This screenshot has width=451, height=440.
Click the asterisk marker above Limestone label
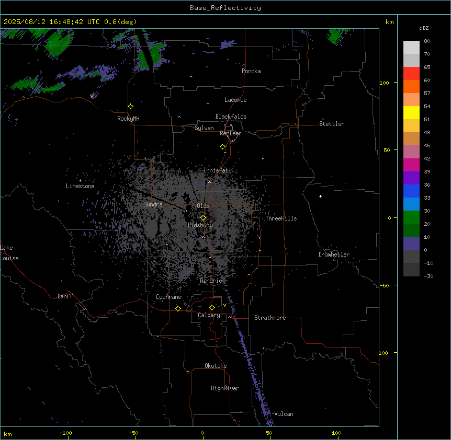[80, 181]
